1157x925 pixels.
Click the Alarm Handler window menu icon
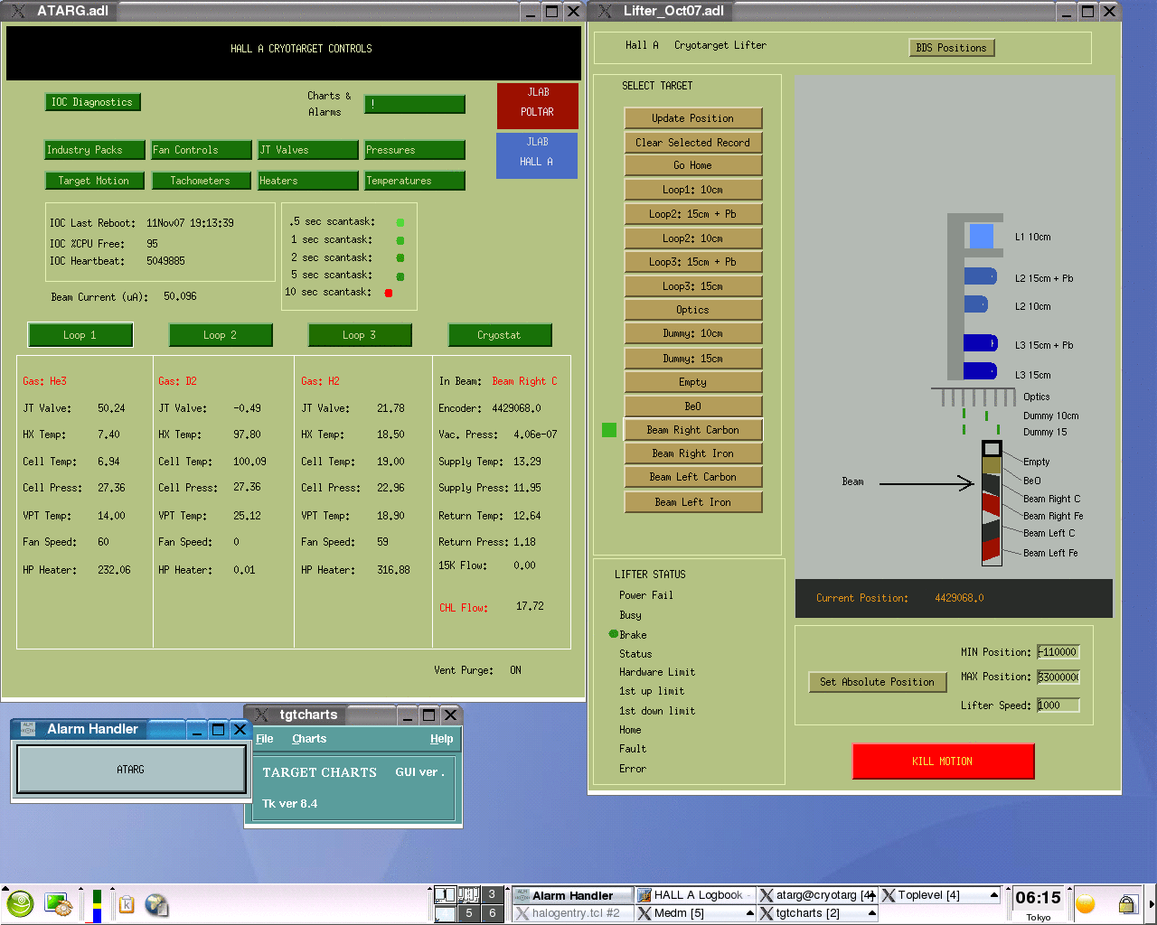pos(28,729)
